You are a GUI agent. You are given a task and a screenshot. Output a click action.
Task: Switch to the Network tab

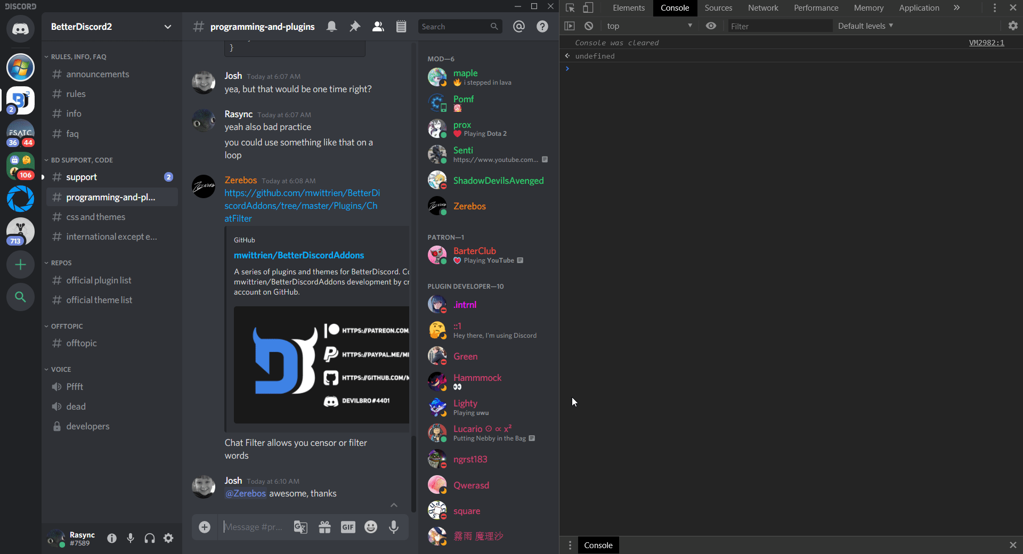(763, 8)
